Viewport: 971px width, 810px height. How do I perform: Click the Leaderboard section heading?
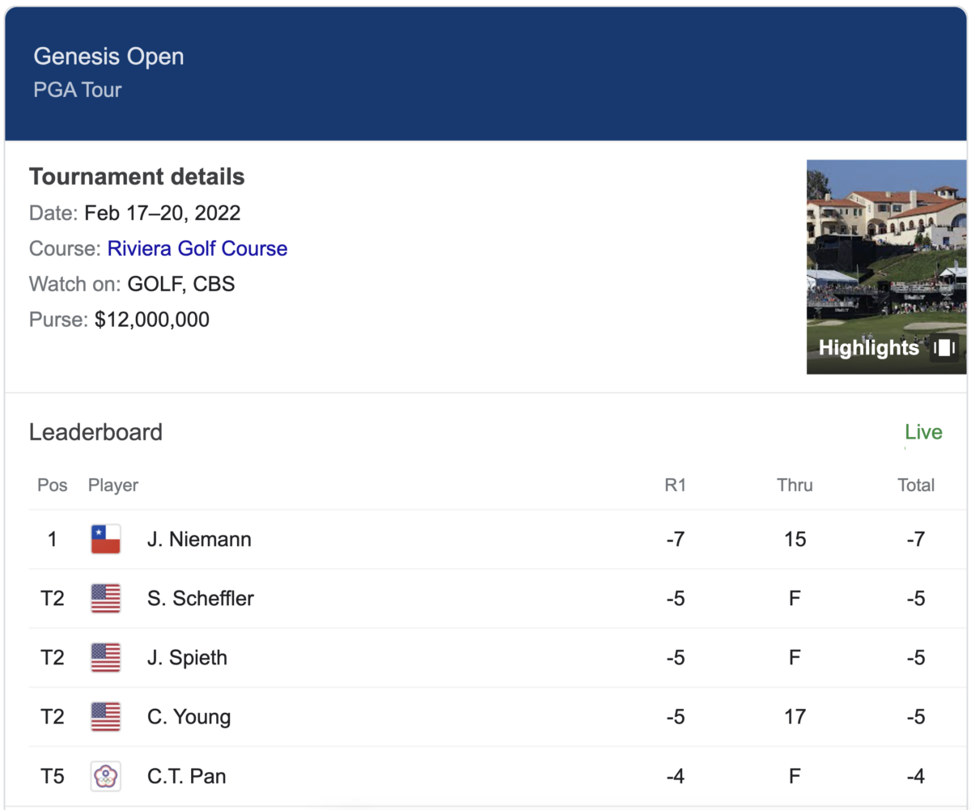click(95, 432)
